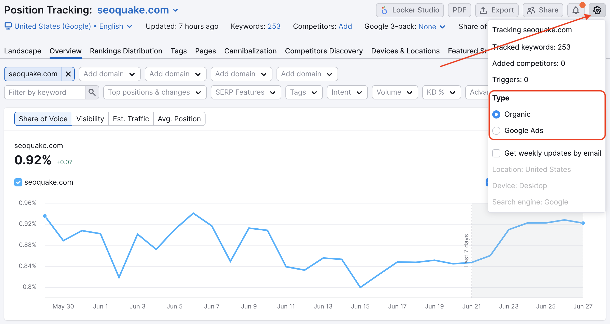Click the Last 7 days marker
Screen dimensions: 610x324
pos(466,250)
